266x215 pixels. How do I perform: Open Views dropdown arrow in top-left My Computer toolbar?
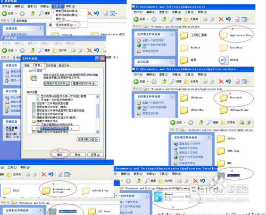[117, 13]
